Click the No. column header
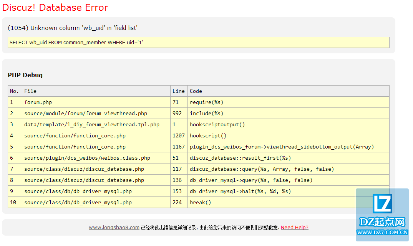413x246 pixels. (x=15, y=91)
